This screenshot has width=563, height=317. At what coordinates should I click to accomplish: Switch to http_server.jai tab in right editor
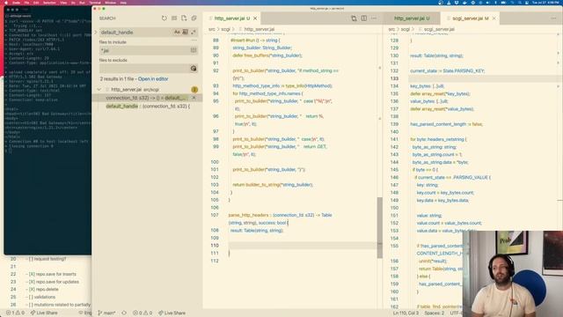pos(412,18)
